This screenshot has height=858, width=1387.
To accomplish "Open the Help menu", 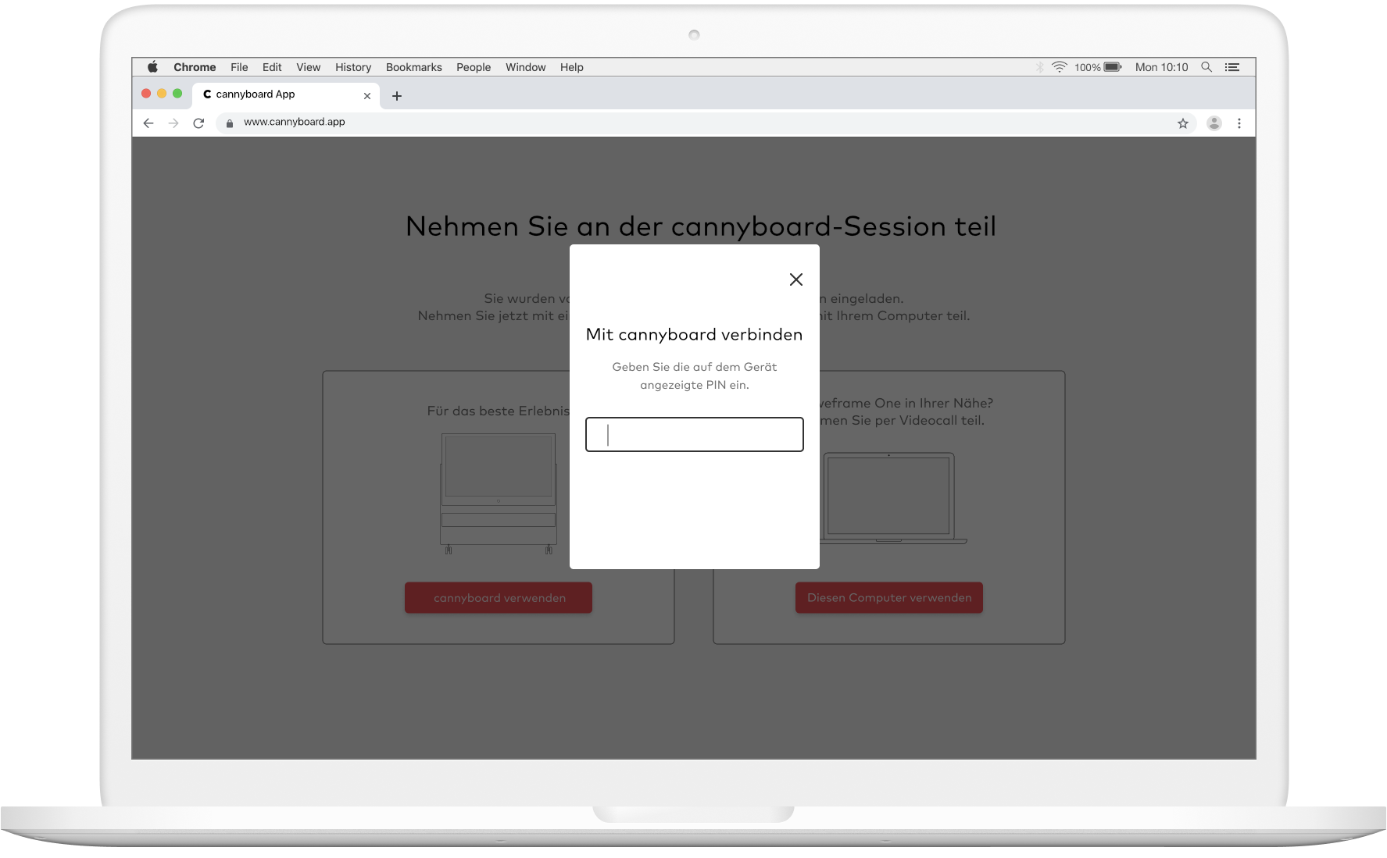I will 571,67.
